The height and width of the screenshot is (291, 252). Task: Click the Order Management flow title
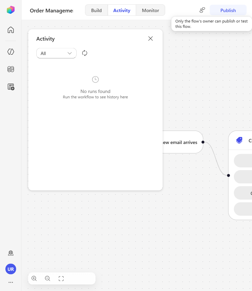tap(51, 11)
